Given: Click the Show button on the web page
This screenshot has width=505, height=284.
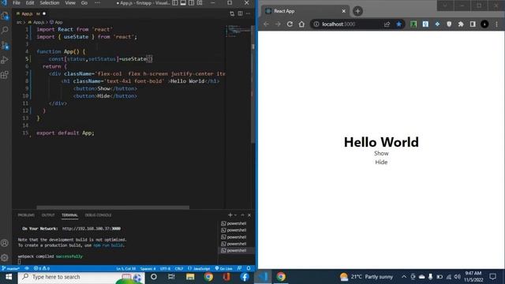Looking at the screenshot, I should pyautogui.click(x=381, y=154).
